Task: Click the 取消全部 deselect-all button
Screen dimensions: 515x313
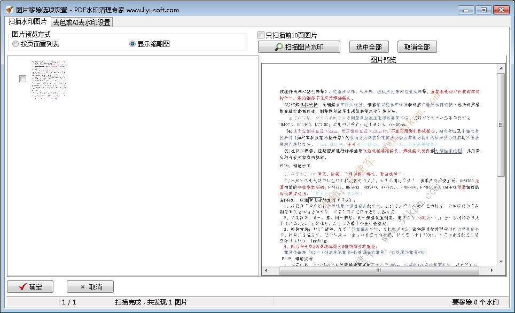Action: coord(417,46)
